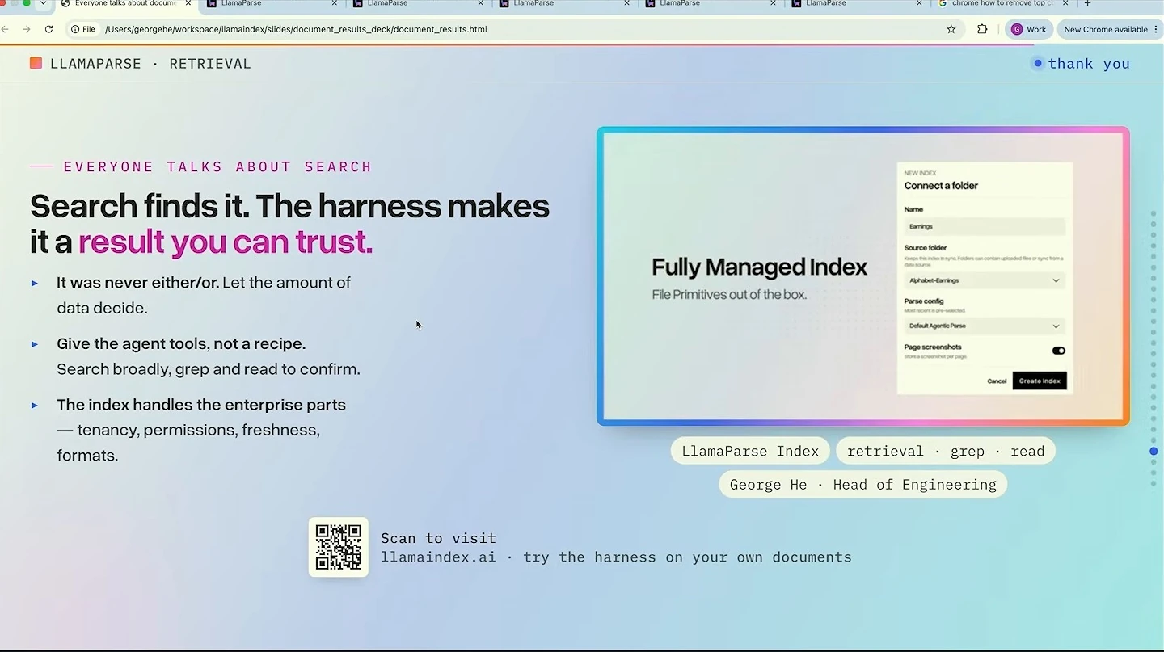Screen dimensions: 1164x652
Task: Click the 'George He · Head of Engineering' pill
Action: [x=862, y=484]
